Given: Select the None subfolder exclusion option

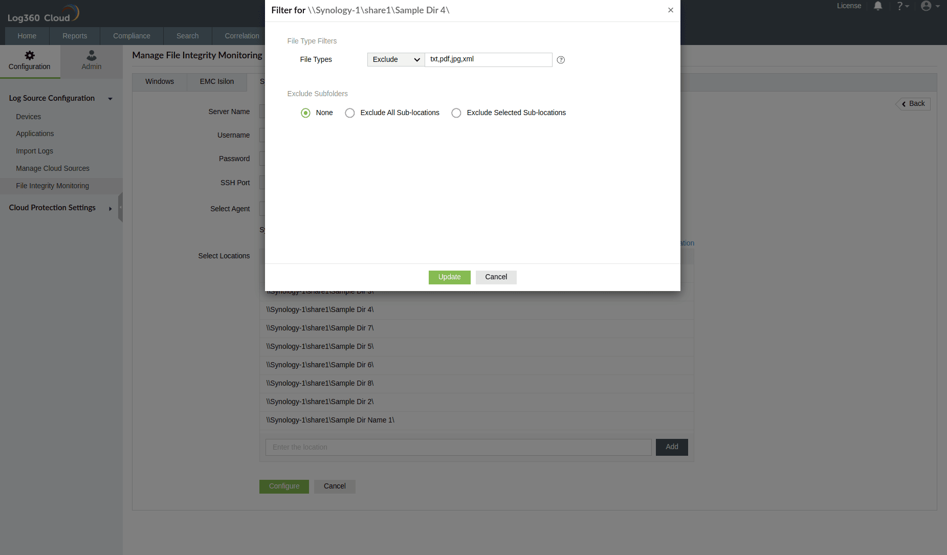Looking at the screenshot, I should 305,113.
